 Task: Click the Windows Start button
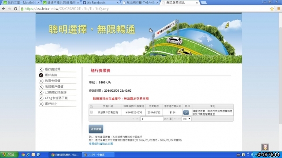pos(9,154)
